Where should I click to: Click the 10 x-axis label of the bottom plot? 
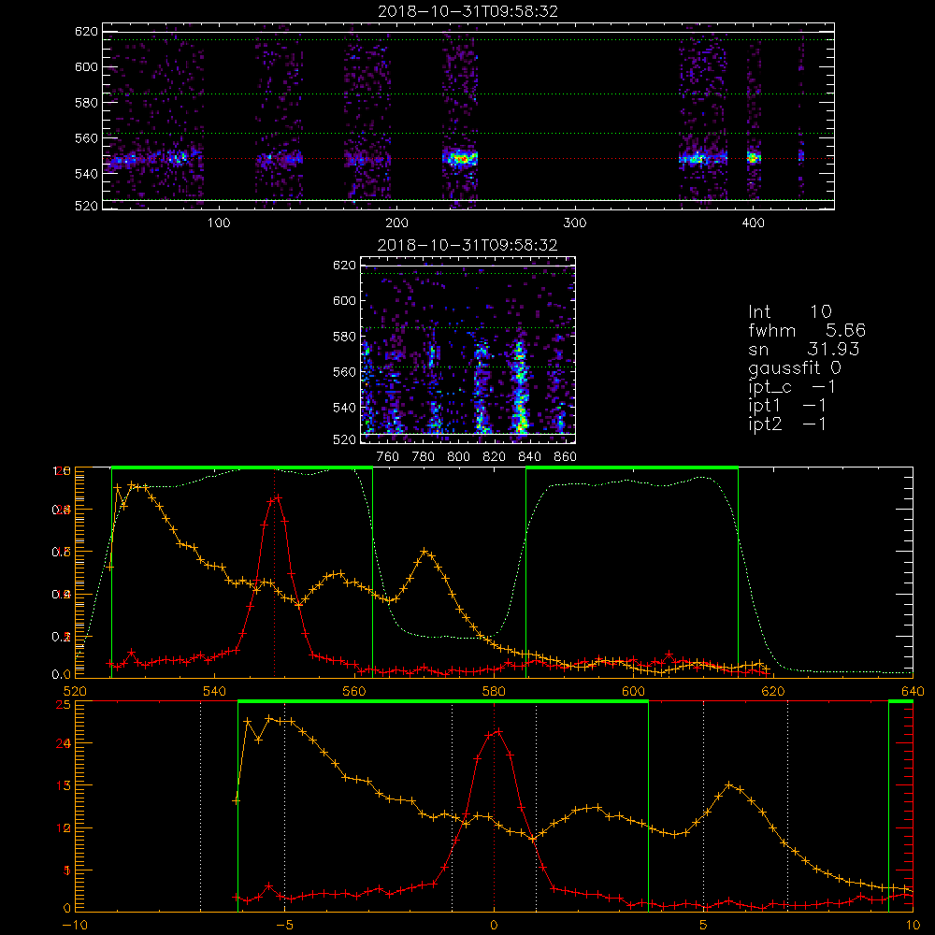coord(913,925)
